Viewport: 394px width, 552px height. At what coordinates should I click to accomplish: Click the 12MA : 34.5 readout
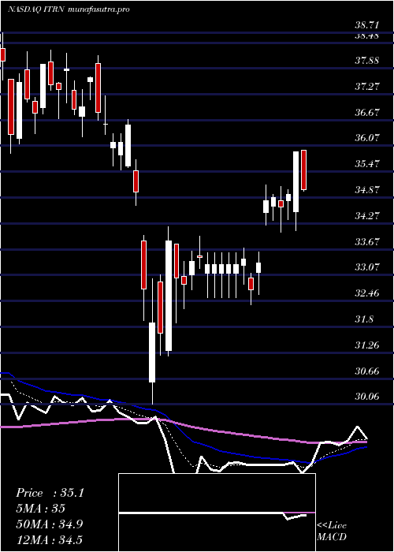click(x=49, y=539)
